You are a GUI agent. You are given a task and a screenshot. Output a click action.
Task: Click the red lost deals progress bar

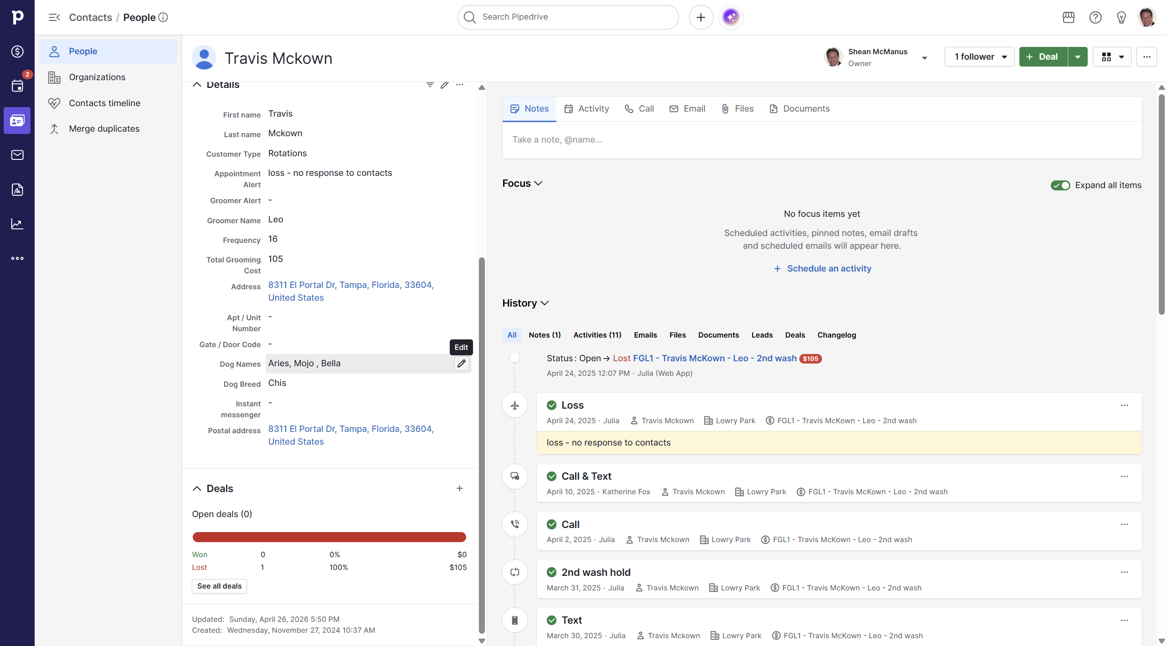(329, 537)
